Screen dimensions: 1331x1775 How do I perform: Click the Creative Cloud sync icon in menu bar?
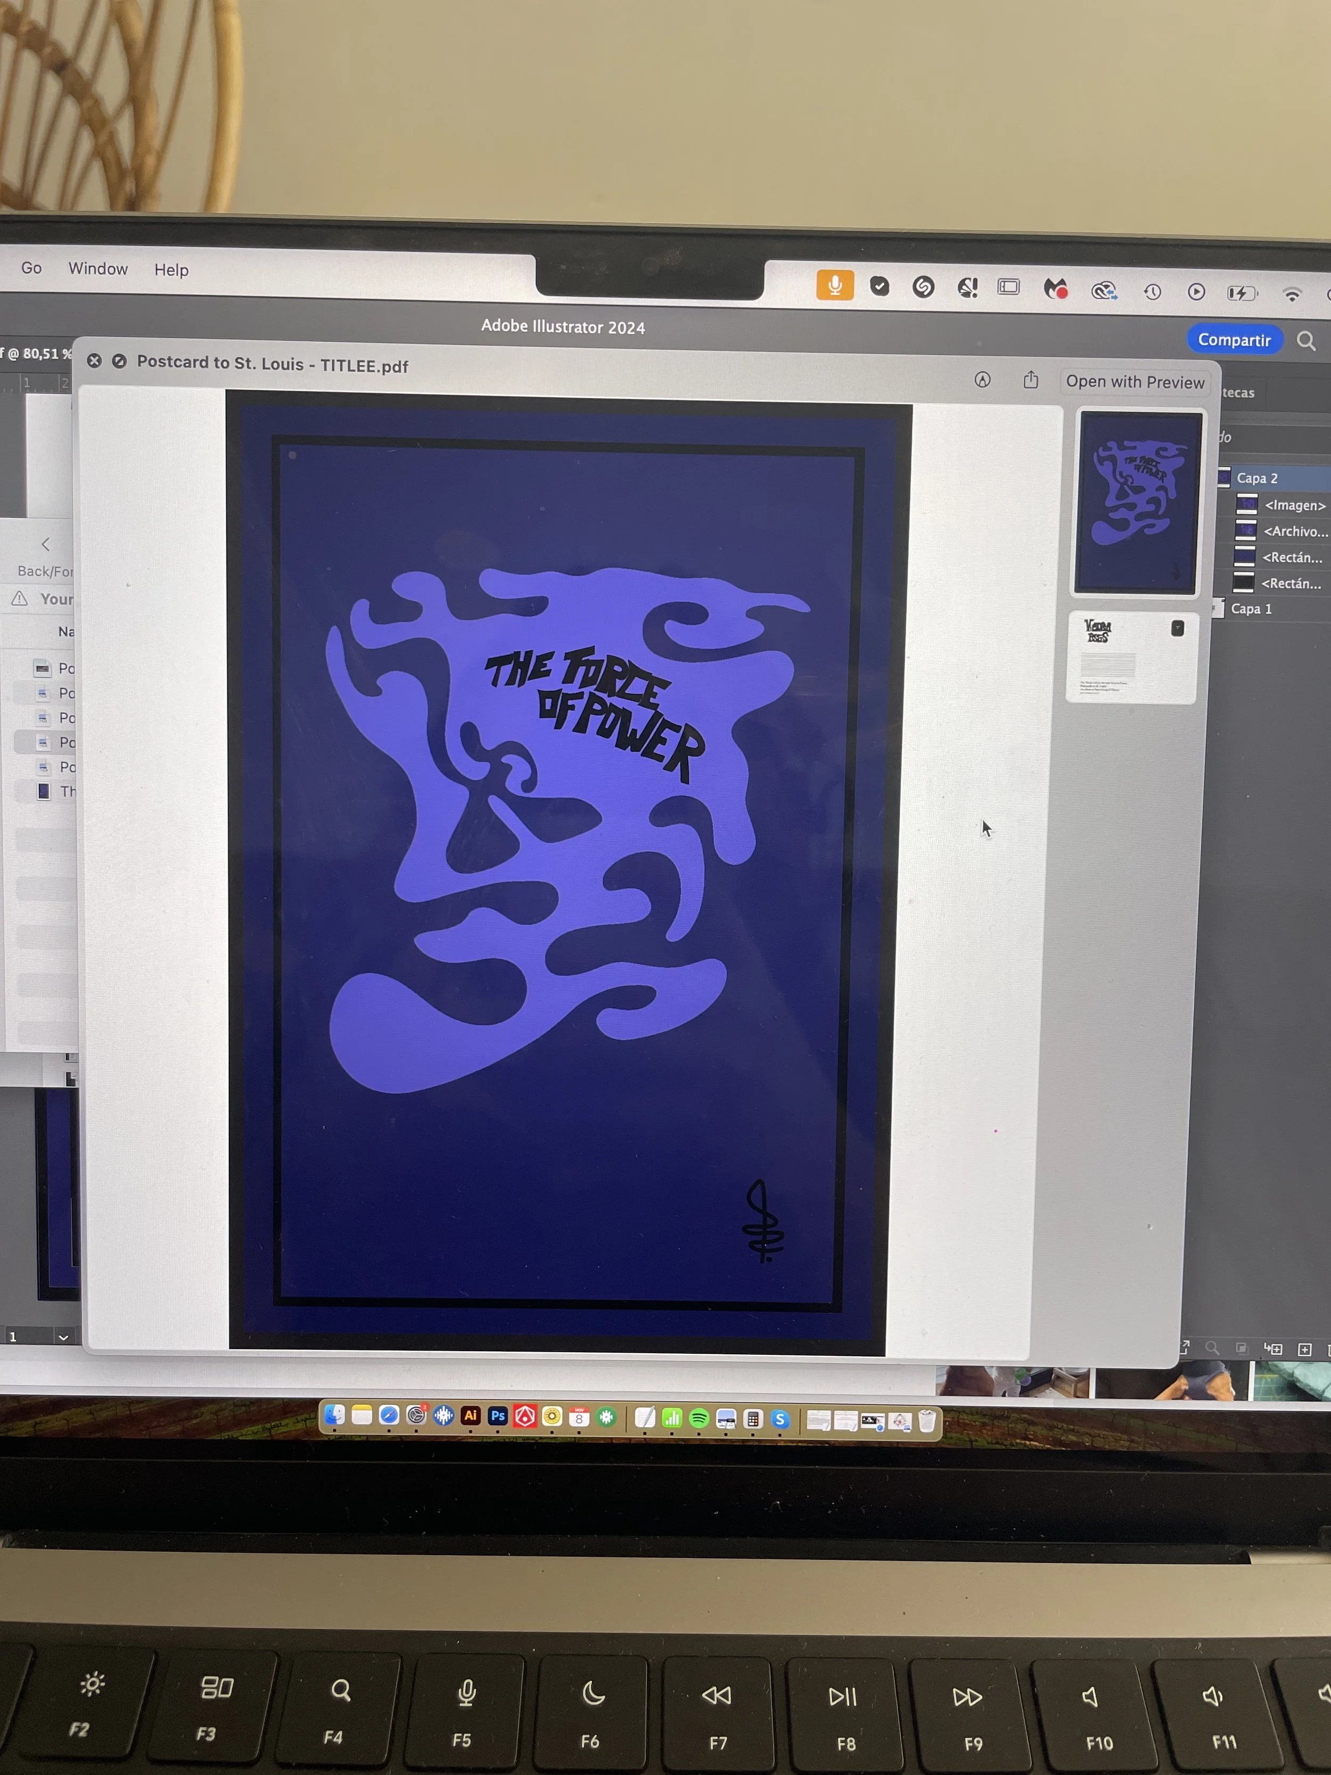[x=1104, y=290]
